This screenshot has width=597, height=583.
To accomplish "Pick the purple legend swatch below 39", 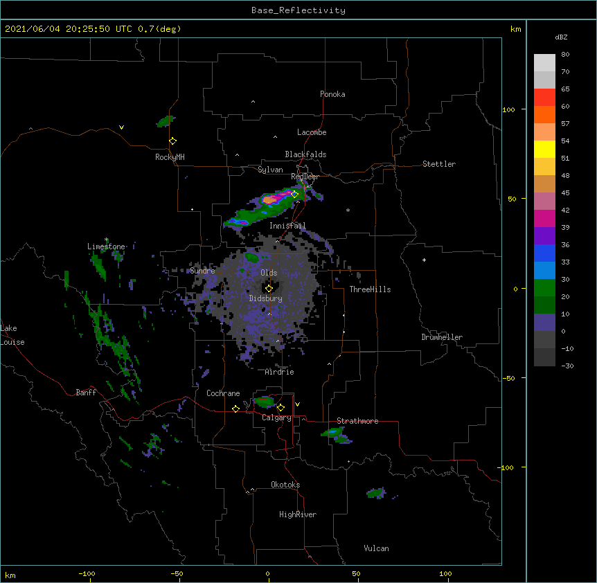I will pos(544,236).
